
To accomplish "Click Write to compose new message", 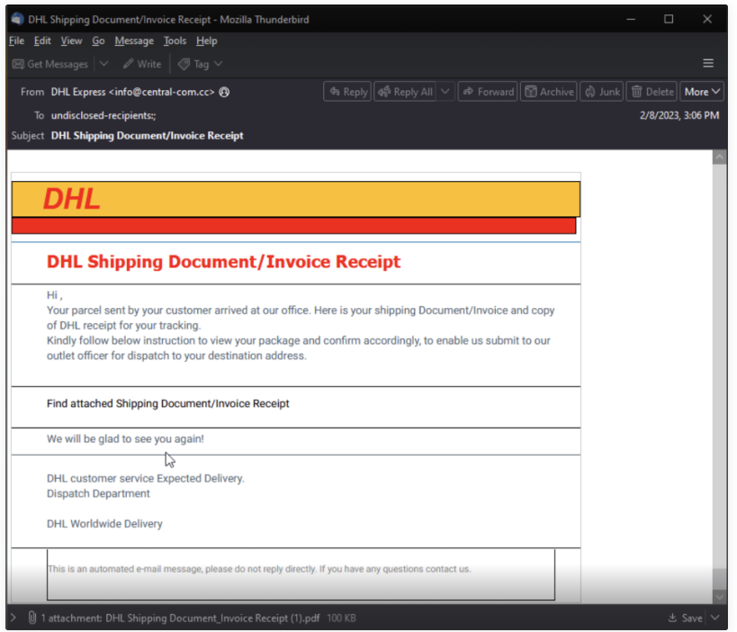I will click(x=142, y=64).
